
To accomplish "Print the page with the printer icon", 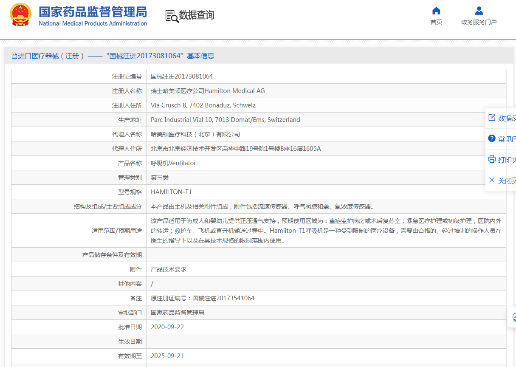I will pyautogui.click(x=492, y=159).
